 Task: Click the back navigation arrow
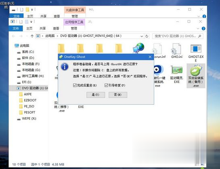click(x=13, y=36)
